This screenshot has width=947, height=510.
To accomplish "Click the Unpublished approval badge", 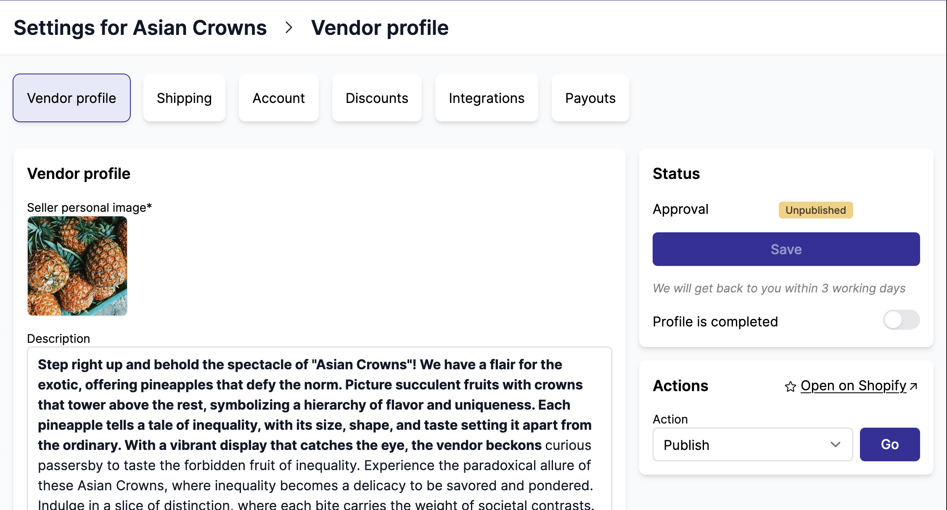I will (x=815, y=210).
